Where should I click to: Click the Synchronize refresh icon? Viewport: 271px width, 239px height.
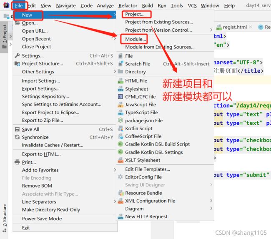pyautogui.click(x=17, y=137)
